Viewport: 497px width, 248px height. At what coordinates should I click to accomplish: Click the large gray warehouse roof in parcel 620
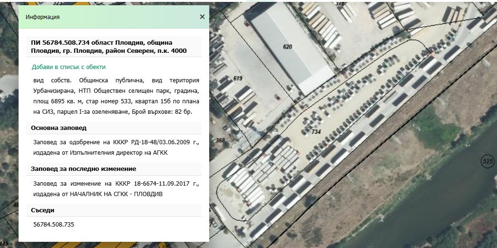289,49
